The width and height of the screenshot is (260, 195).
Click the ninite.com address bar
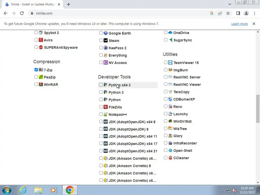point(118,13)
